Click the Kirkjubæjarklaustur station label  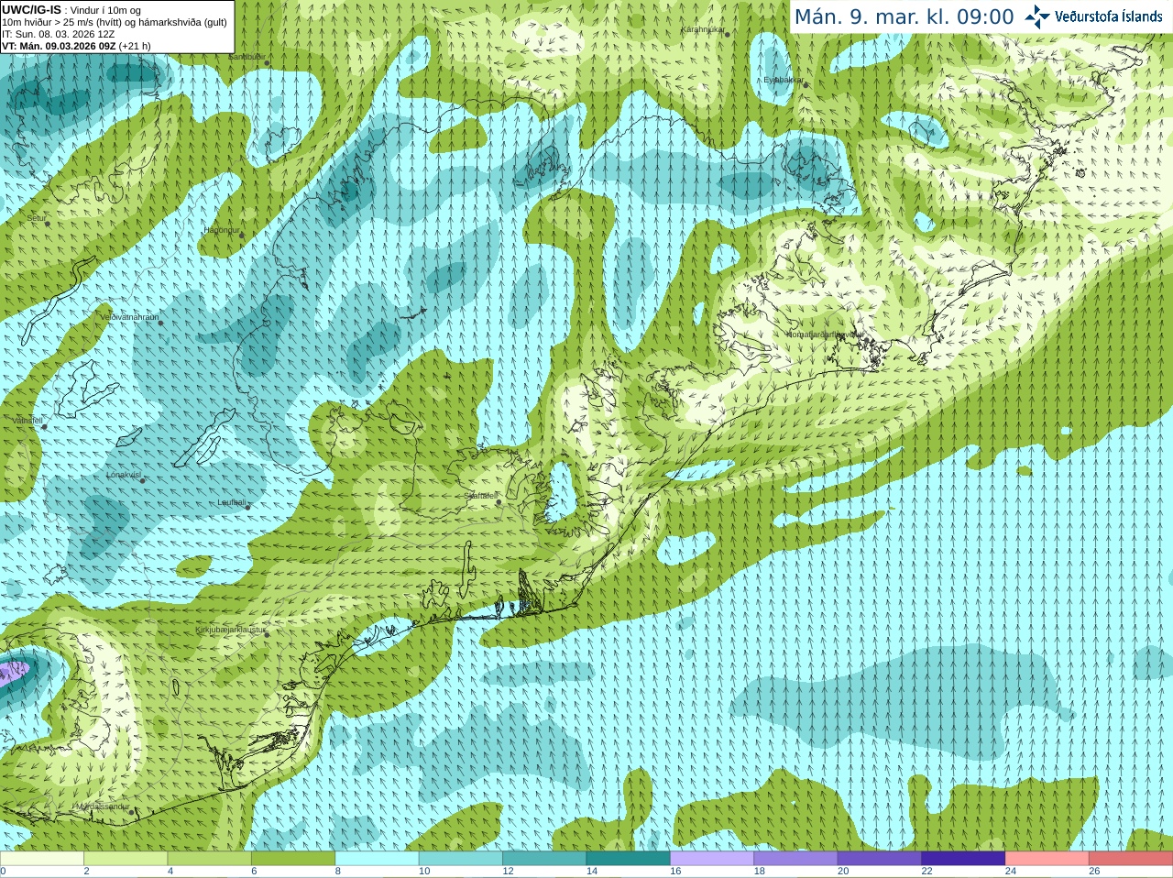[x=230, y=631]
